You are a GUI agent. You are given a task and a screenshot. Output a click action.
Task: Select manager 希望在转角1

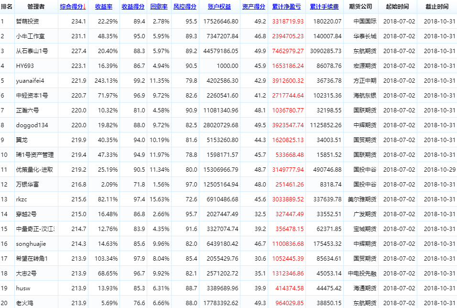(x=32, y=259)
